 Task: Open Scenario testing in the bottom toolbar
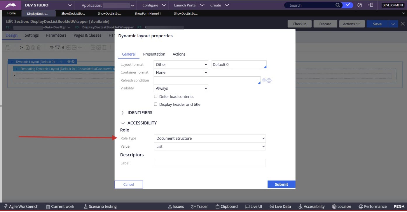100,206
